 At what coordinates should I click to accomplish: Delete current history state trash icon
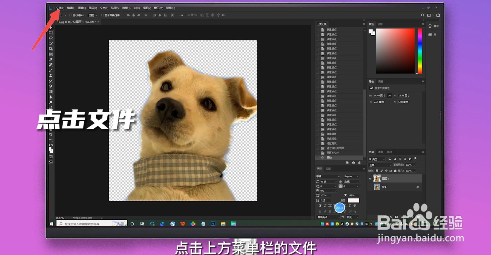pyautogui.click(x=359, y=163)
